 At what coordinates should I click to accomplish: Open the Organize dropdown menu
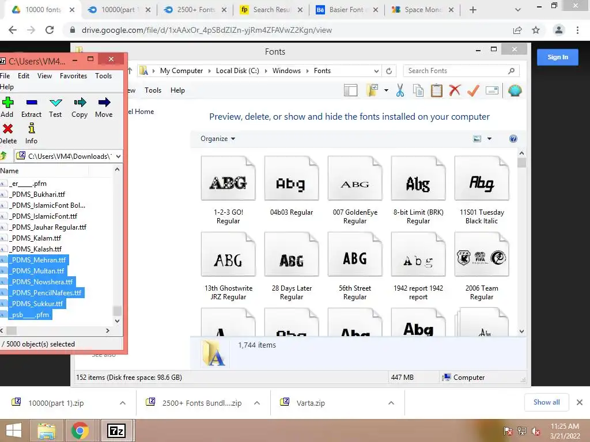(217, 139)
